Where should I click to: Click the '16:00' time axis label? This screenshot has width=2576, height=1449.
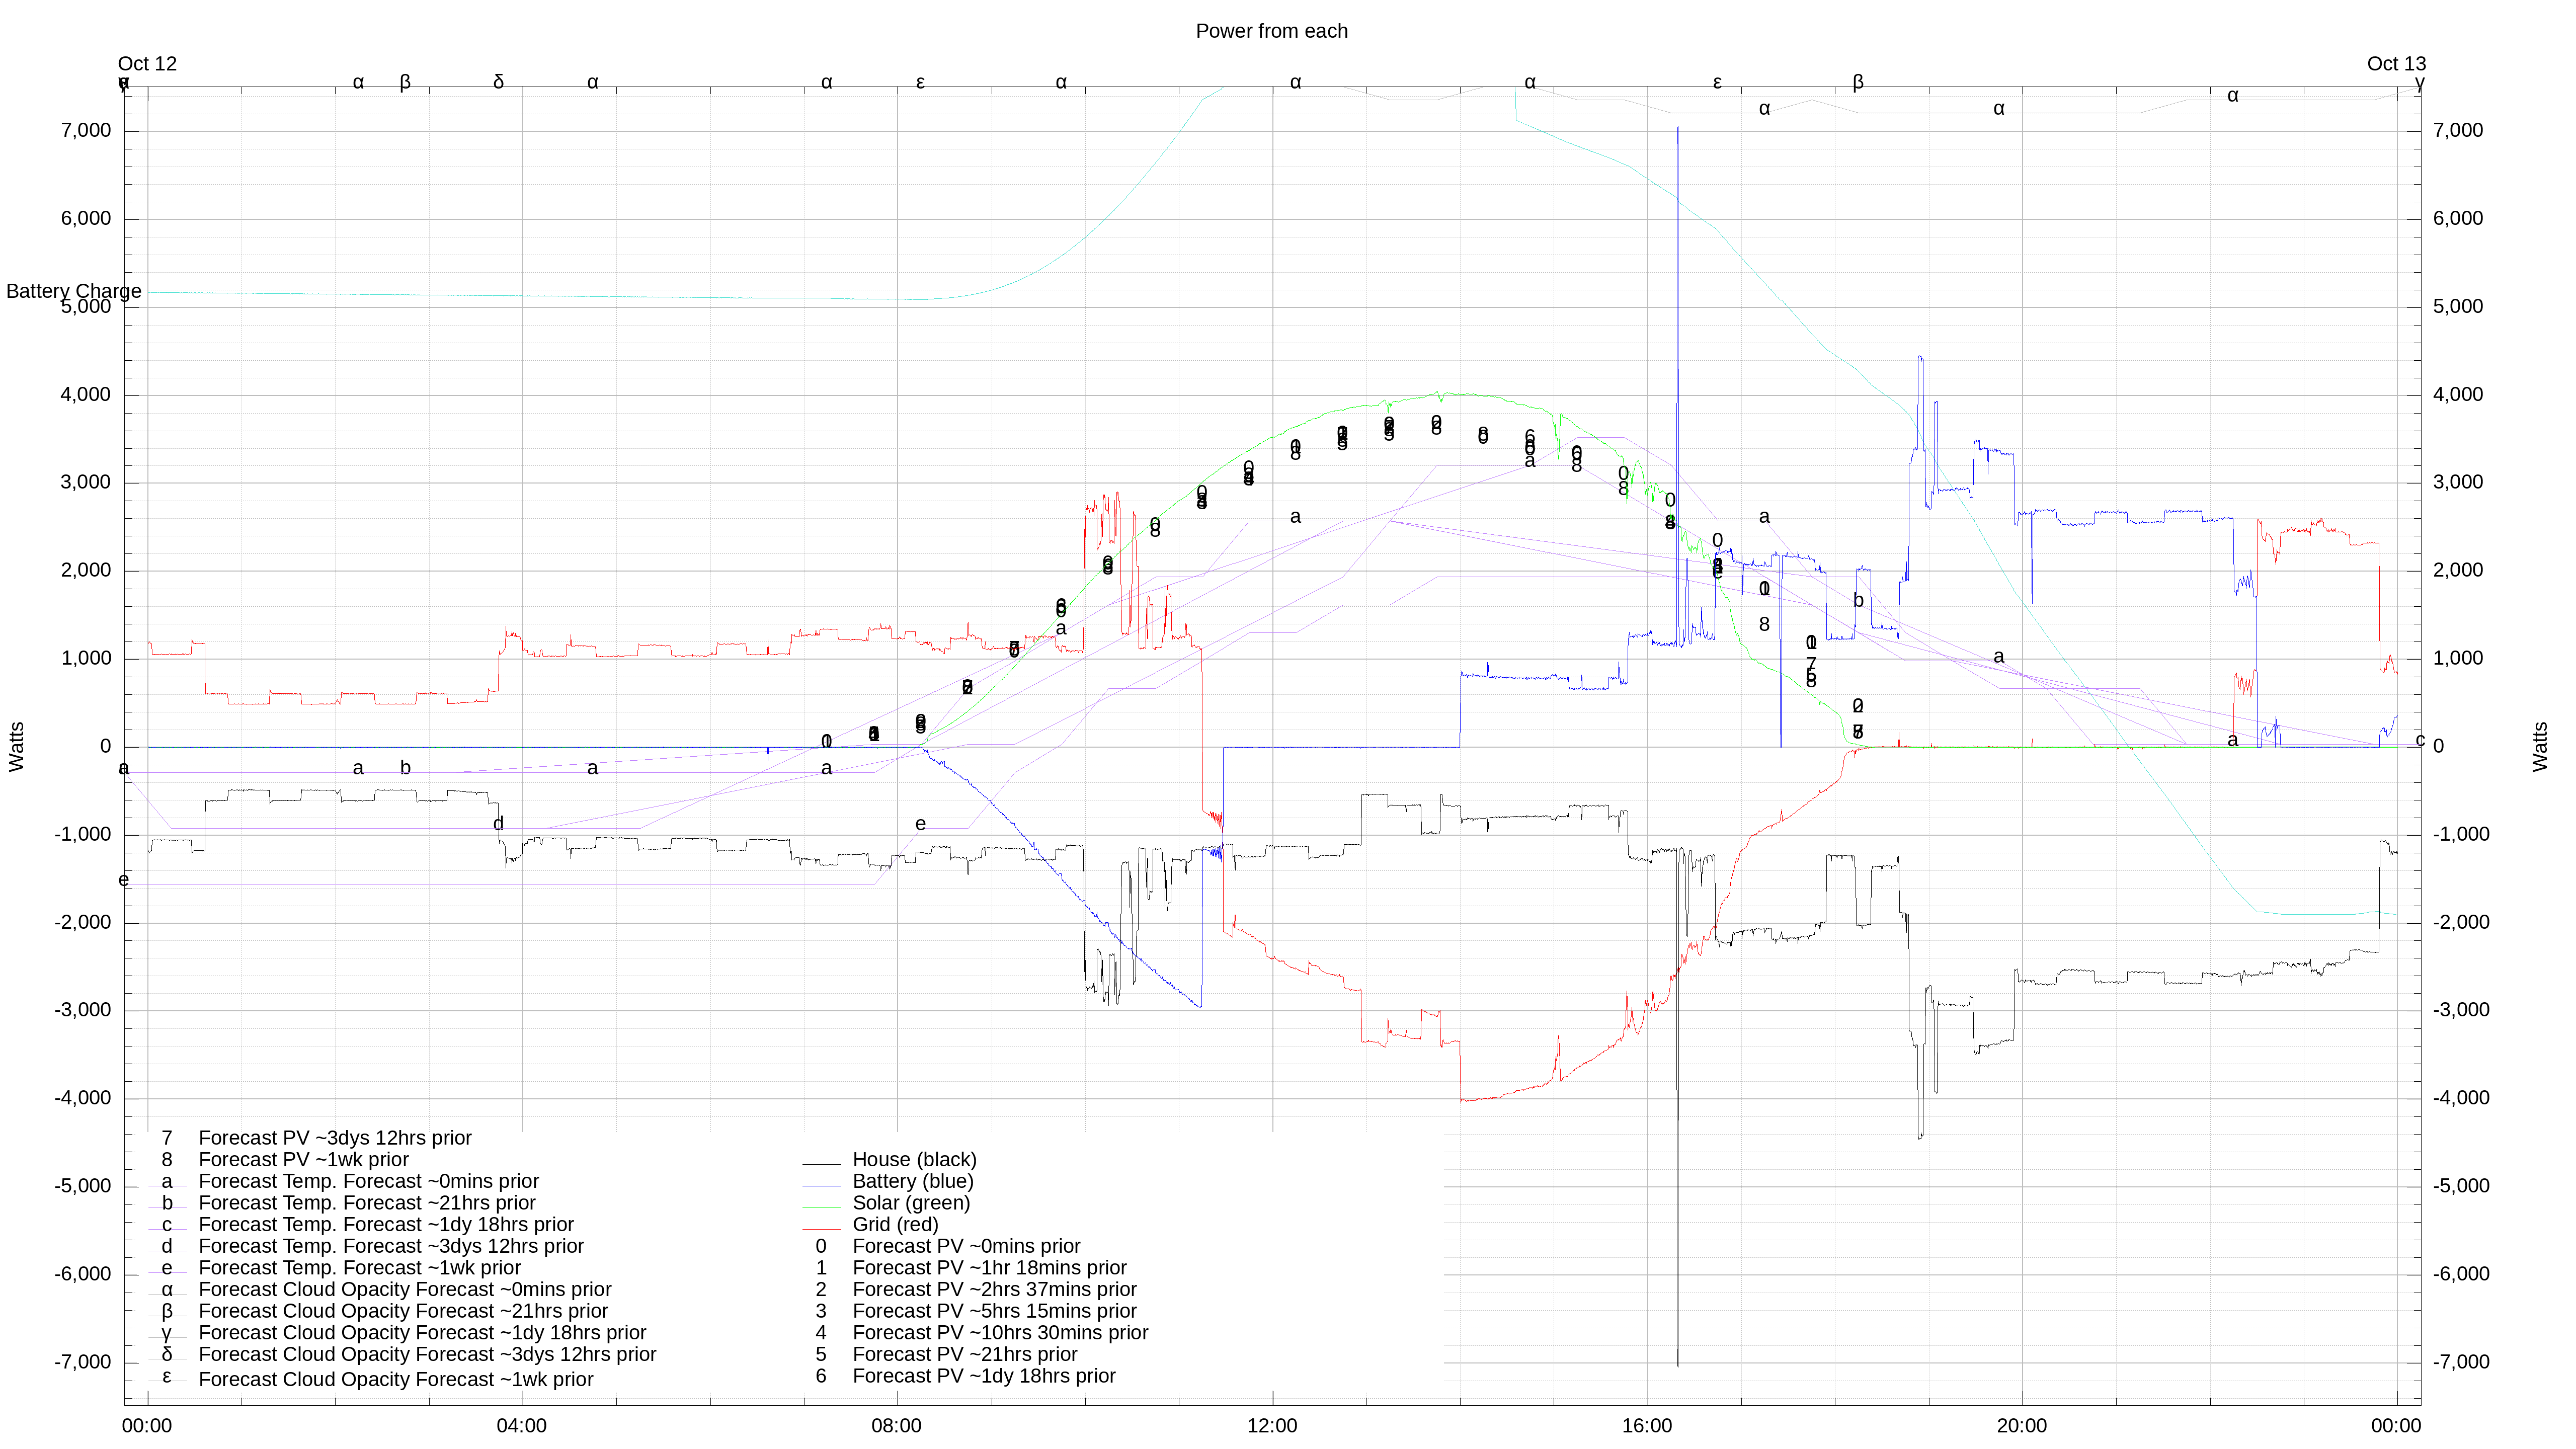tap(1647, 1426)
